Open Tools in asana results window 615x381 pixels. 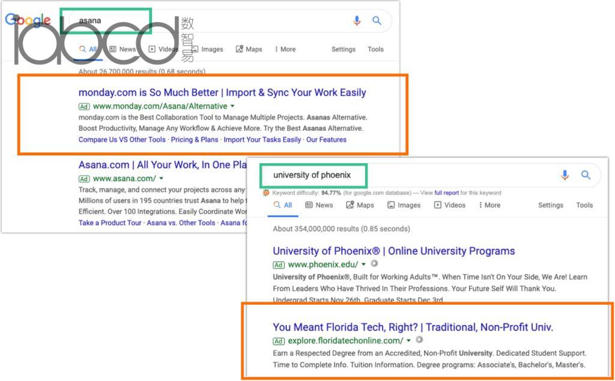click(x=375, y=49)
